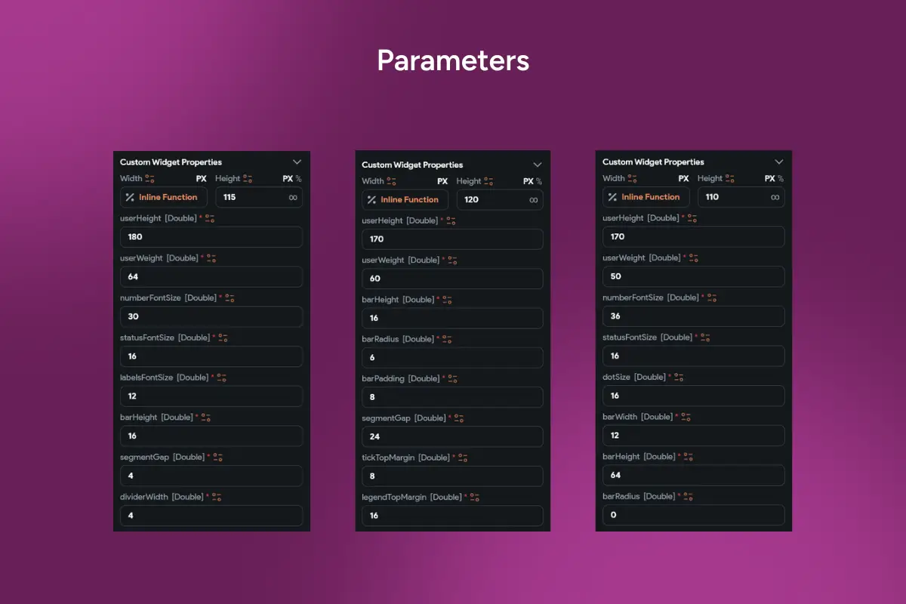Switch height unit to % above the 115 field
The width and height of the screenshot is (906, 604).
tap(298, 179)
